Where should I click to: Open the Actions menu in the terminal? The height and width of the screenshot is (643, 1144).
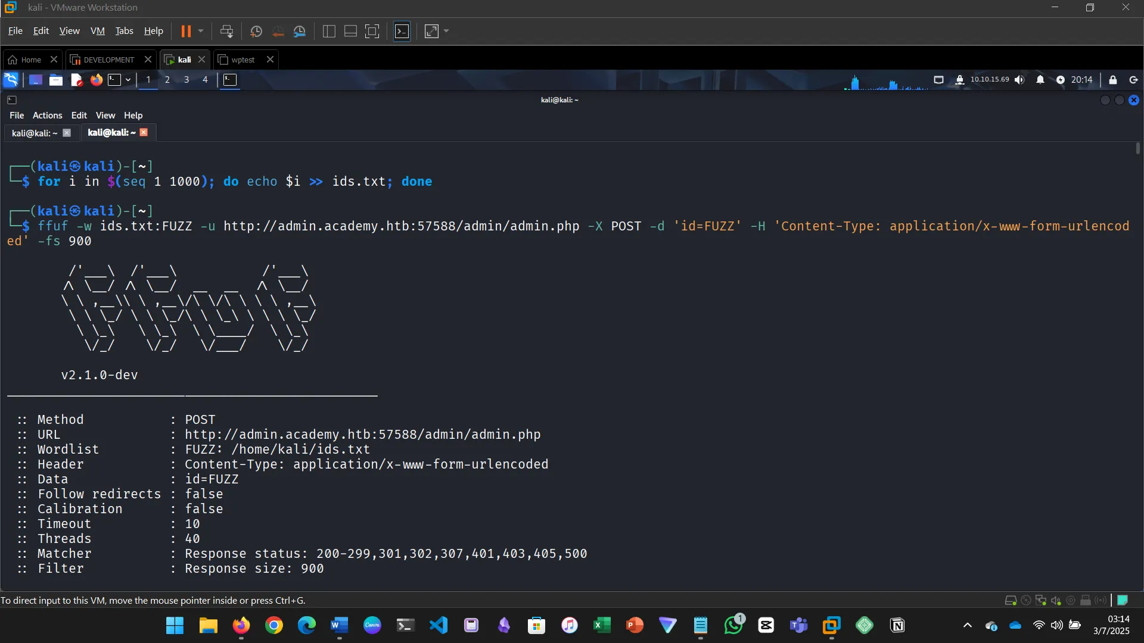coord(47,115)
